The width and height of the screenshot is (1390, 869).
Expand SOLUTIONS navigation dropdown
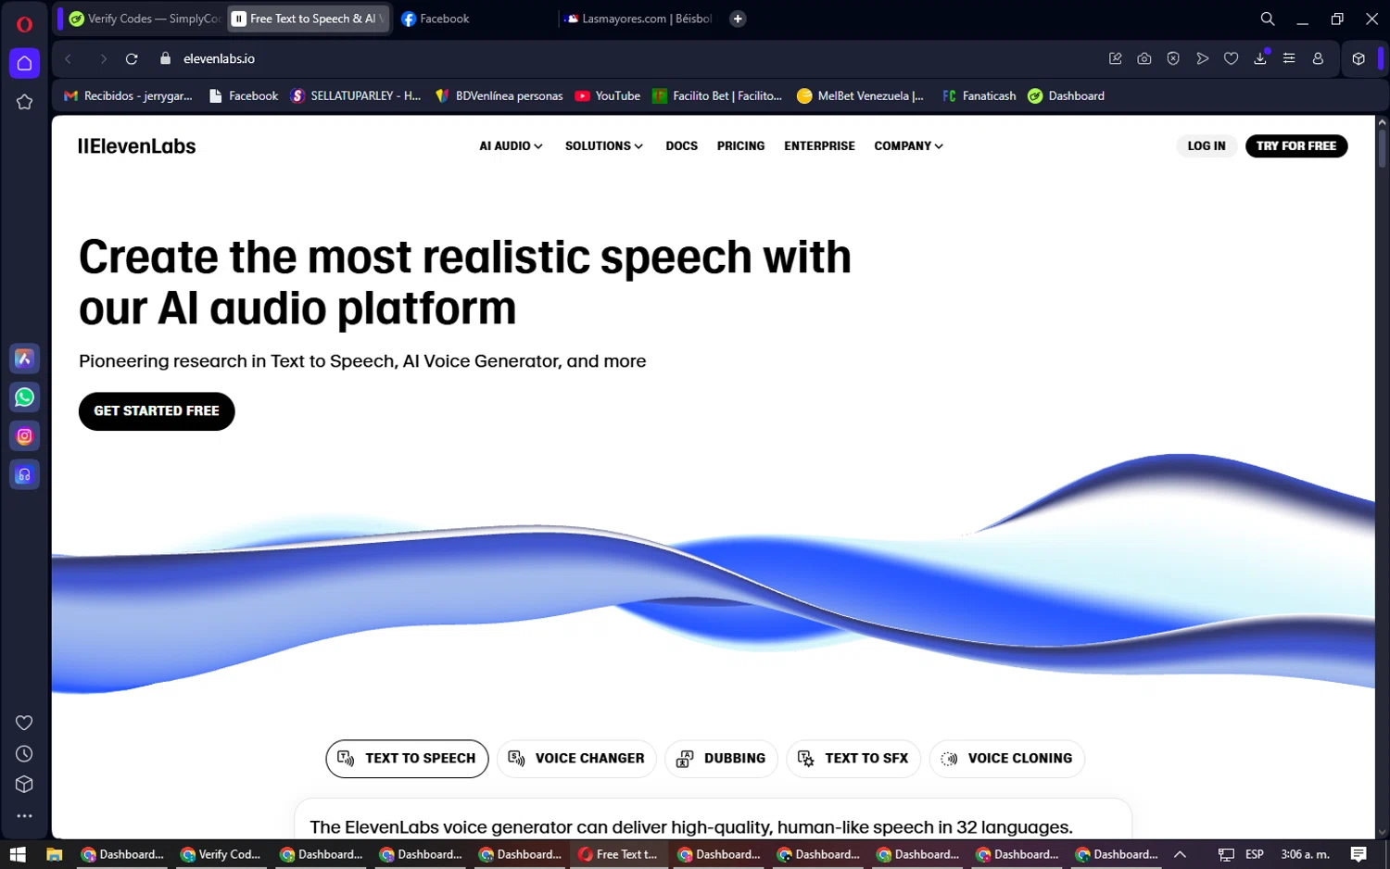(604, 146)
